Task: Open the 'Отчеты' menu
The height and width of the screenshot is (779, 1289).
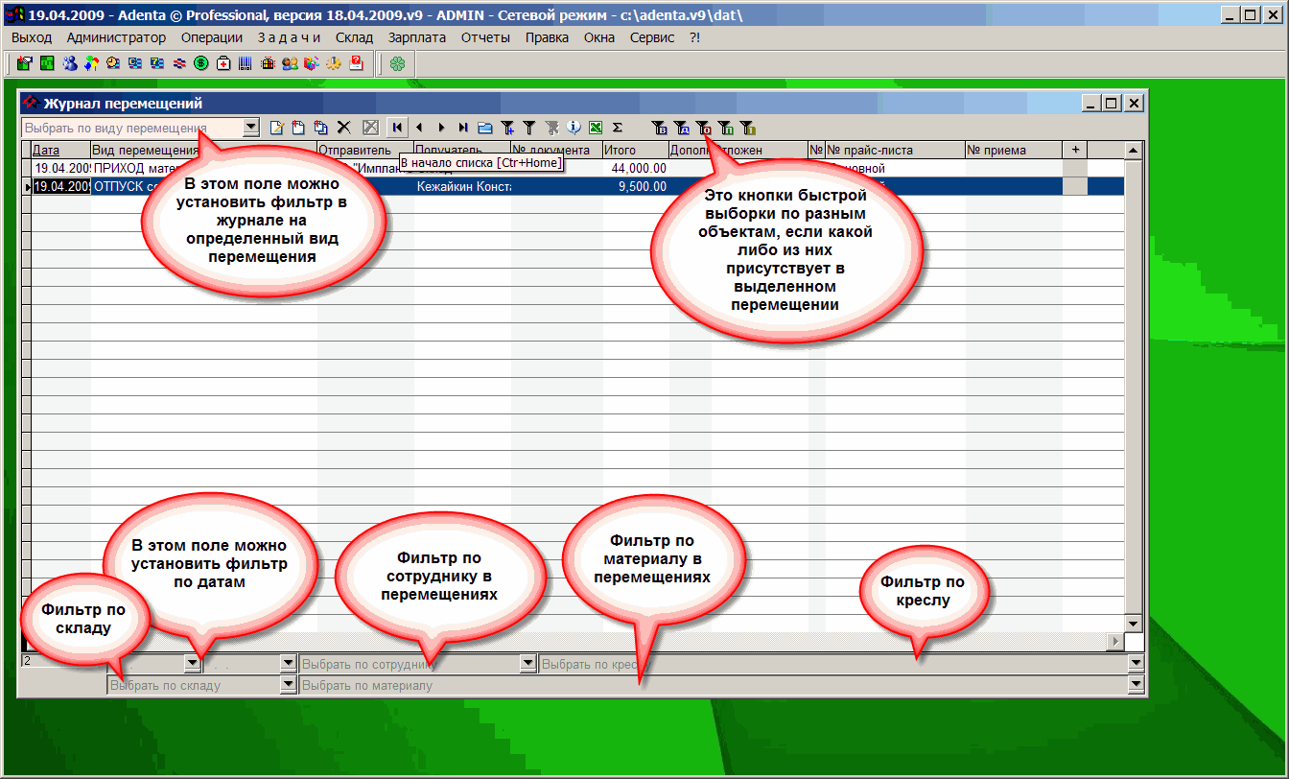Action: tap(485, 37)
